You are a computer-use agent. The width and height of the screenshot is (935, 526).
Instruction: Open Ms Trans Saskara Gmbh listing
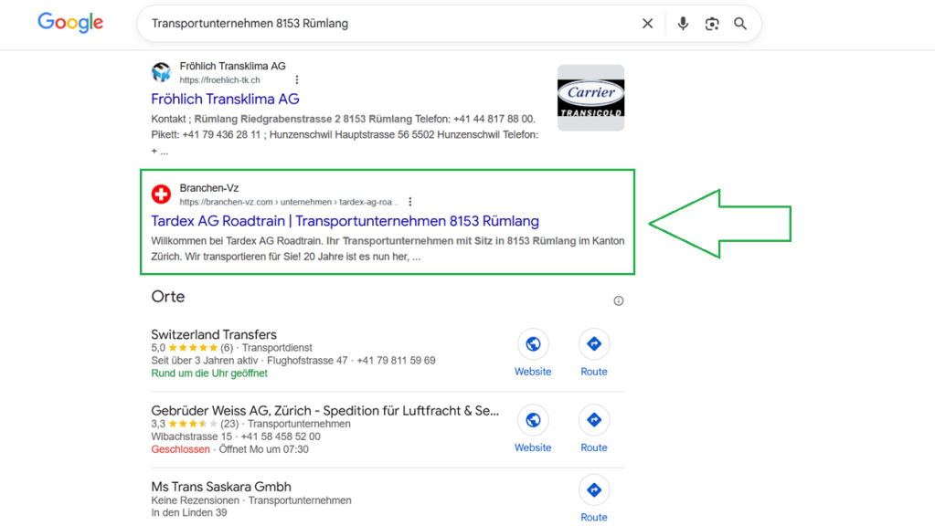221,487
